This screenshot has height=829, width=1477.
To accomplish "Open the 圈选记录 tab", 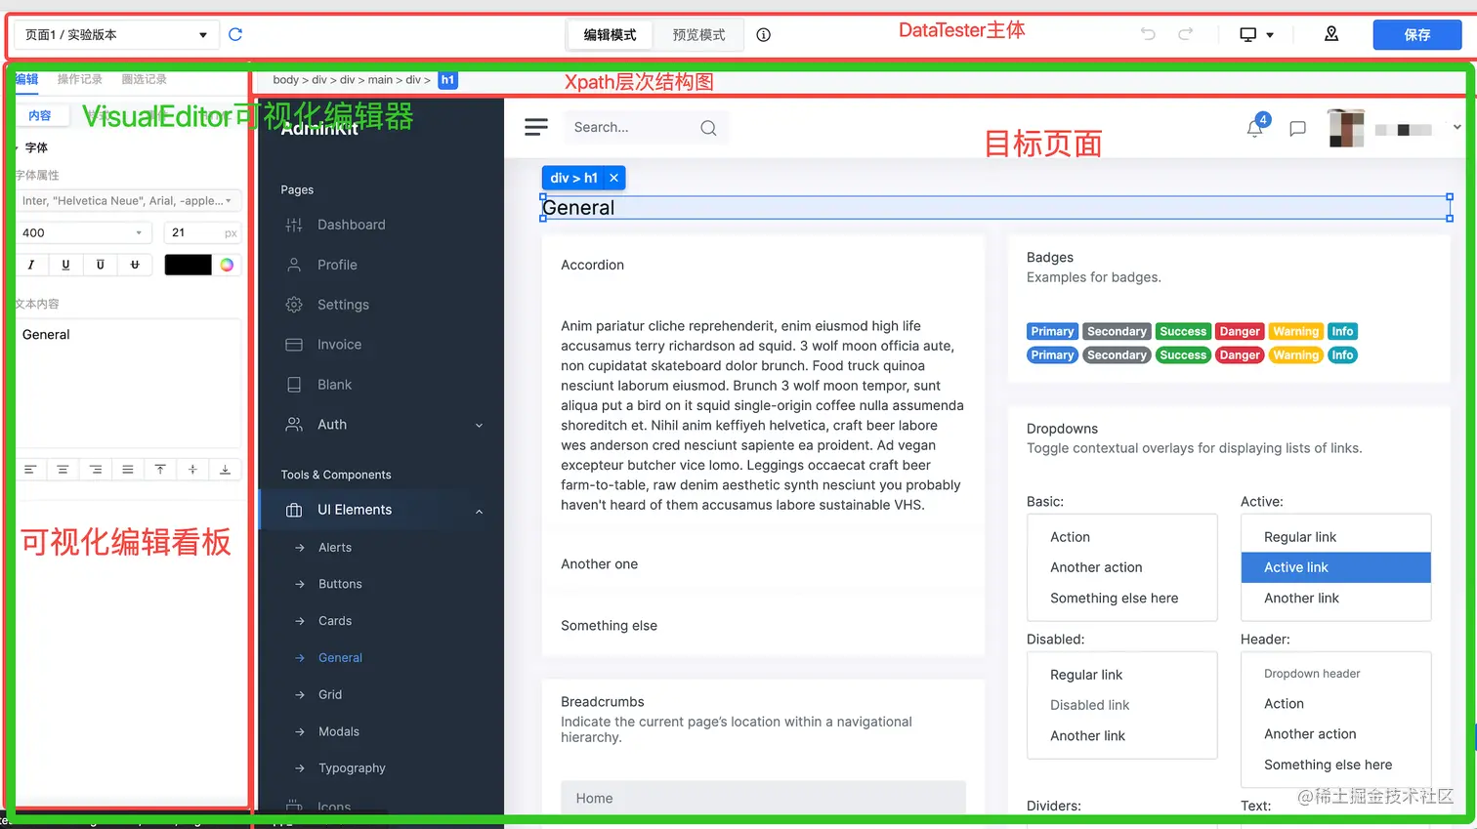I will (x=144, y=79).
